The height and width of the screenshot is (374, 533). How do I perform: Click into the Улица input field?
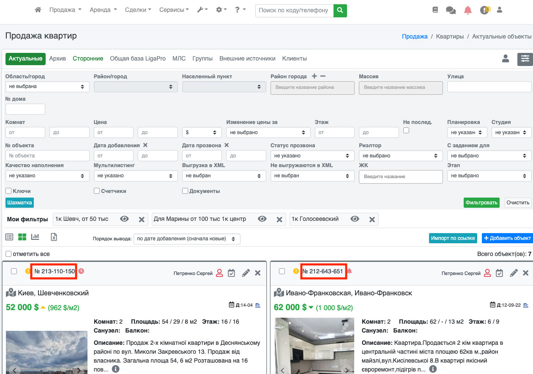tap(489, 87)
